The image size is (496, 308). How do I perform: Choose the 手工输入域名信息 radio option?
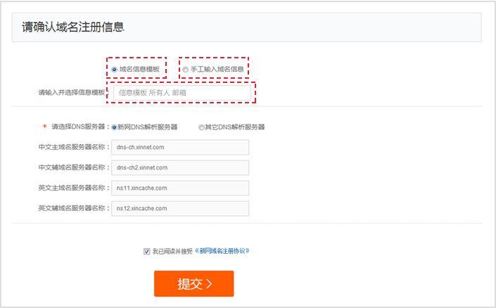coord(186,70)
